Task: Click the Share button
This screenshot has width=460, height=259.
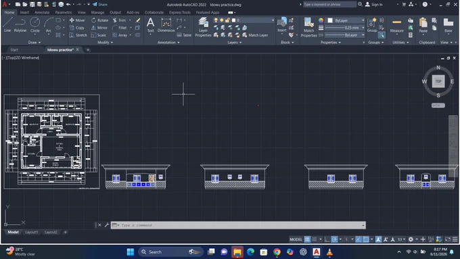Action: click(99, 5)
